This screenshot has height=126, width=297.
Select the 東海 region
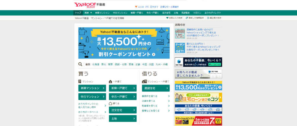pyautogui.click(x=131, y=64)
